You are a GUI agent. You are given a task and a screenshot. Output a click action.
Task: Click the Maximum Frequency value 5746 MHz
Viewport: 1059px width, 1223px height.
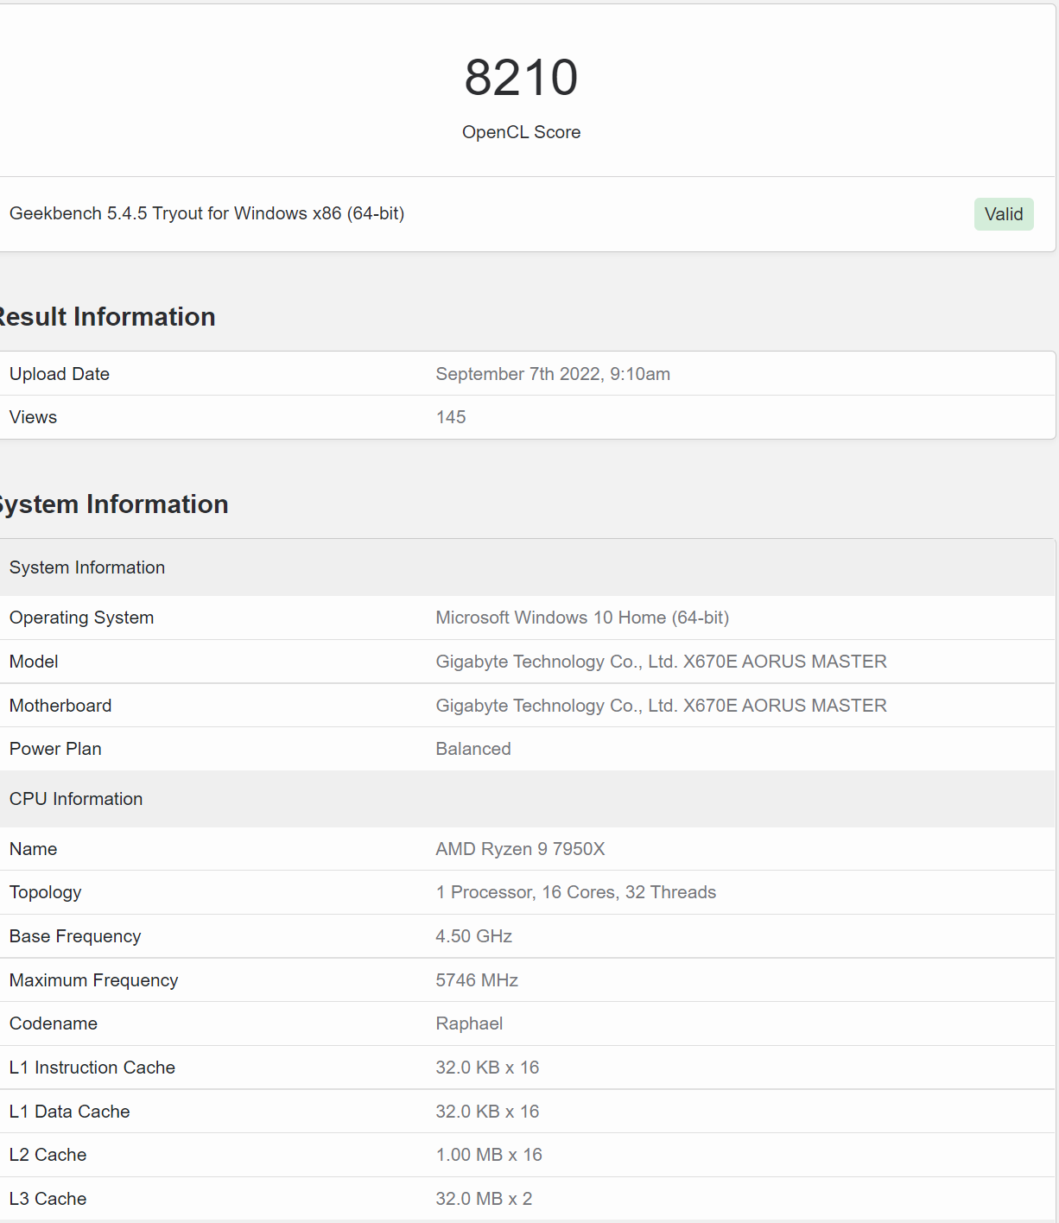477,980
